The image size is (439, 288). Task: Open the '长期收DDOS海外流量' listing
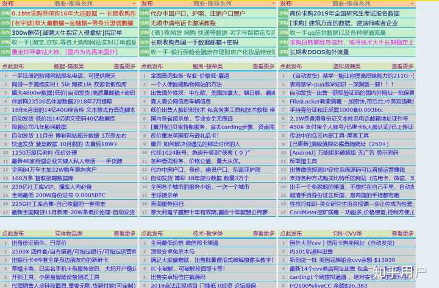tap(319, 52)
